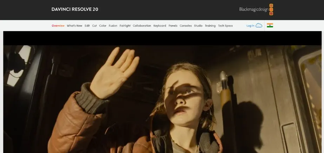Select the Fusion tab
324x153 pixels.
[113, 26]
